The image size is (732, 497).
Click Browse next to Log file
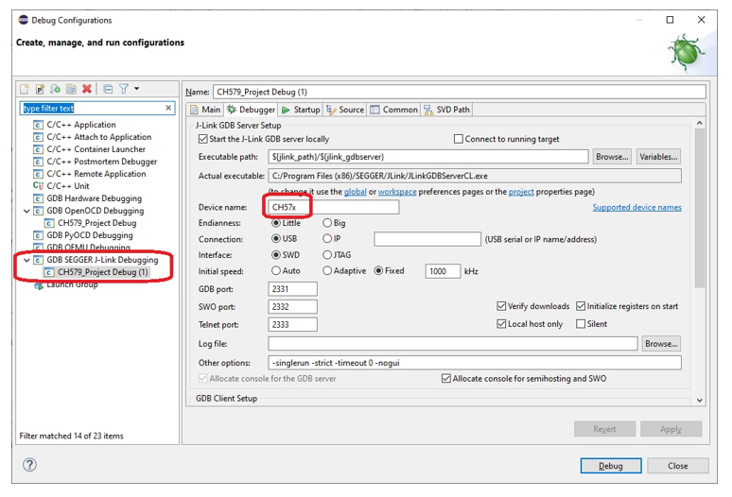point(661,344)
